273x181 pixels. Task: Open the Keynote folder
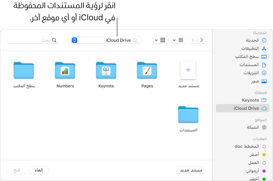[x=106, y=71]
